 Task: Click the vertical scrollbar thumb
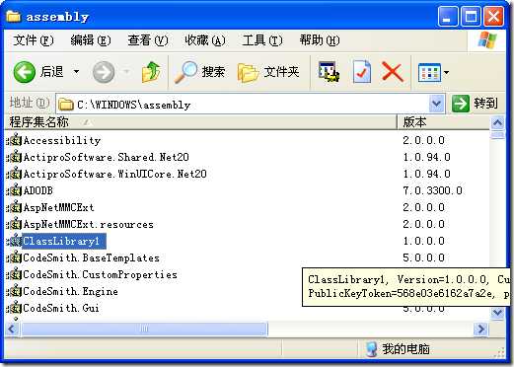(497, 135)
